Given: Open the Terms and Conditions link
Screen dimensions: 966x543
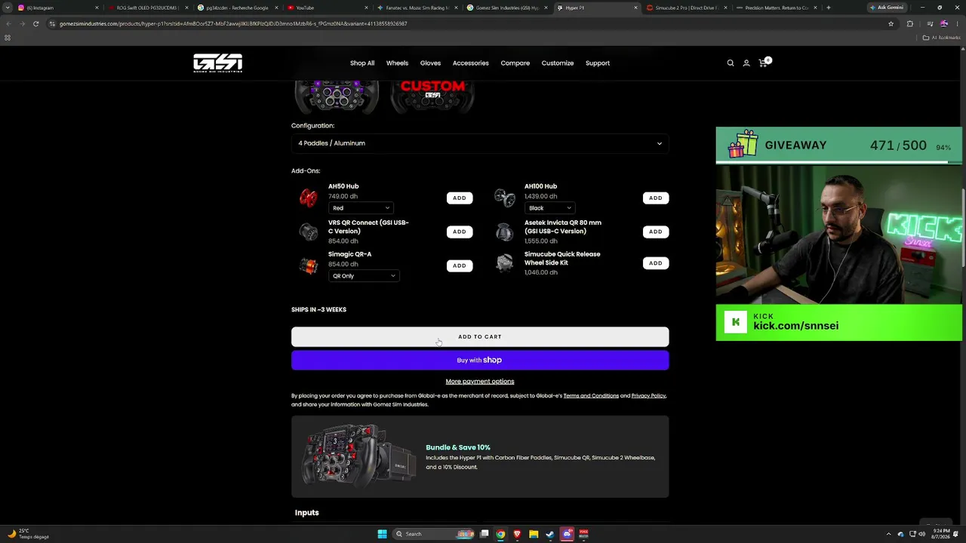Looking at the screenshot, I should (591, 396).
